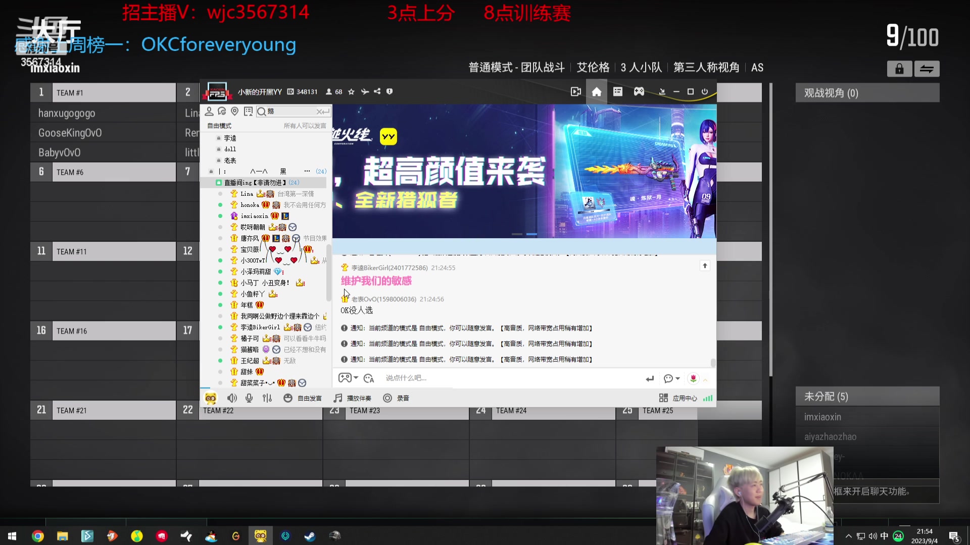970x545 pixels.
Task: Click the 观战视角 (0) spectator panel header
Action: pyautogui.click(x=867, y=93)
